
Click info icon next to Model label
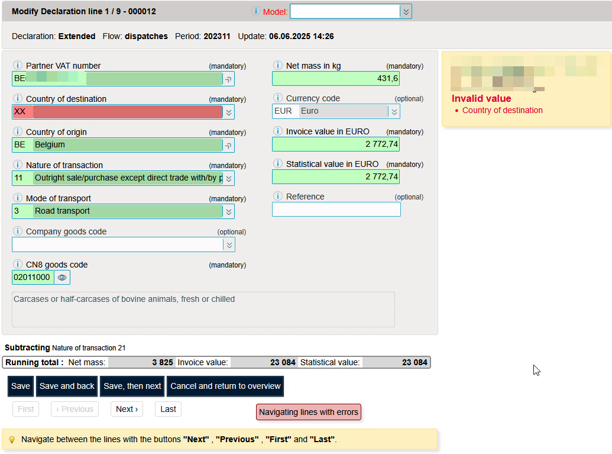(256, 11)
